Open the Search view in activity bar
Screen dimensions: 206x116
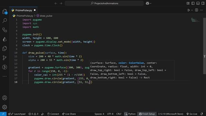pyautogui.click(x=5, y=21)
